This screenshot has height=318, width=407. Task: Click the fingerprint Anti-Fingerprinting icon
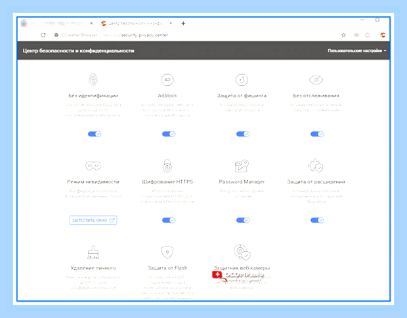pyautogui.click(x=93, y=79)
